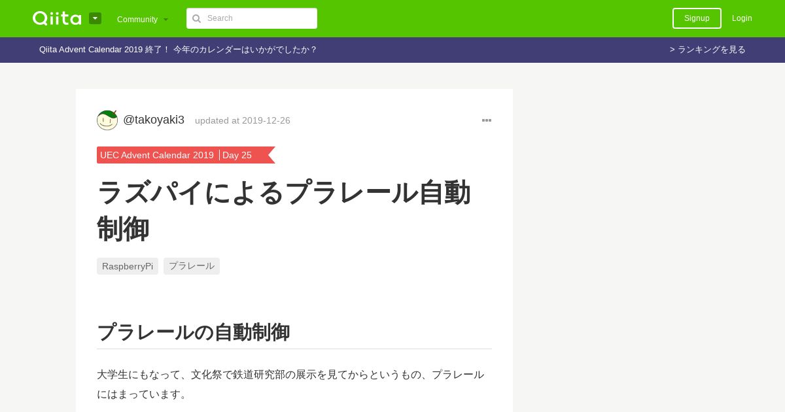Click the Signup button

(x=697, y=18)
